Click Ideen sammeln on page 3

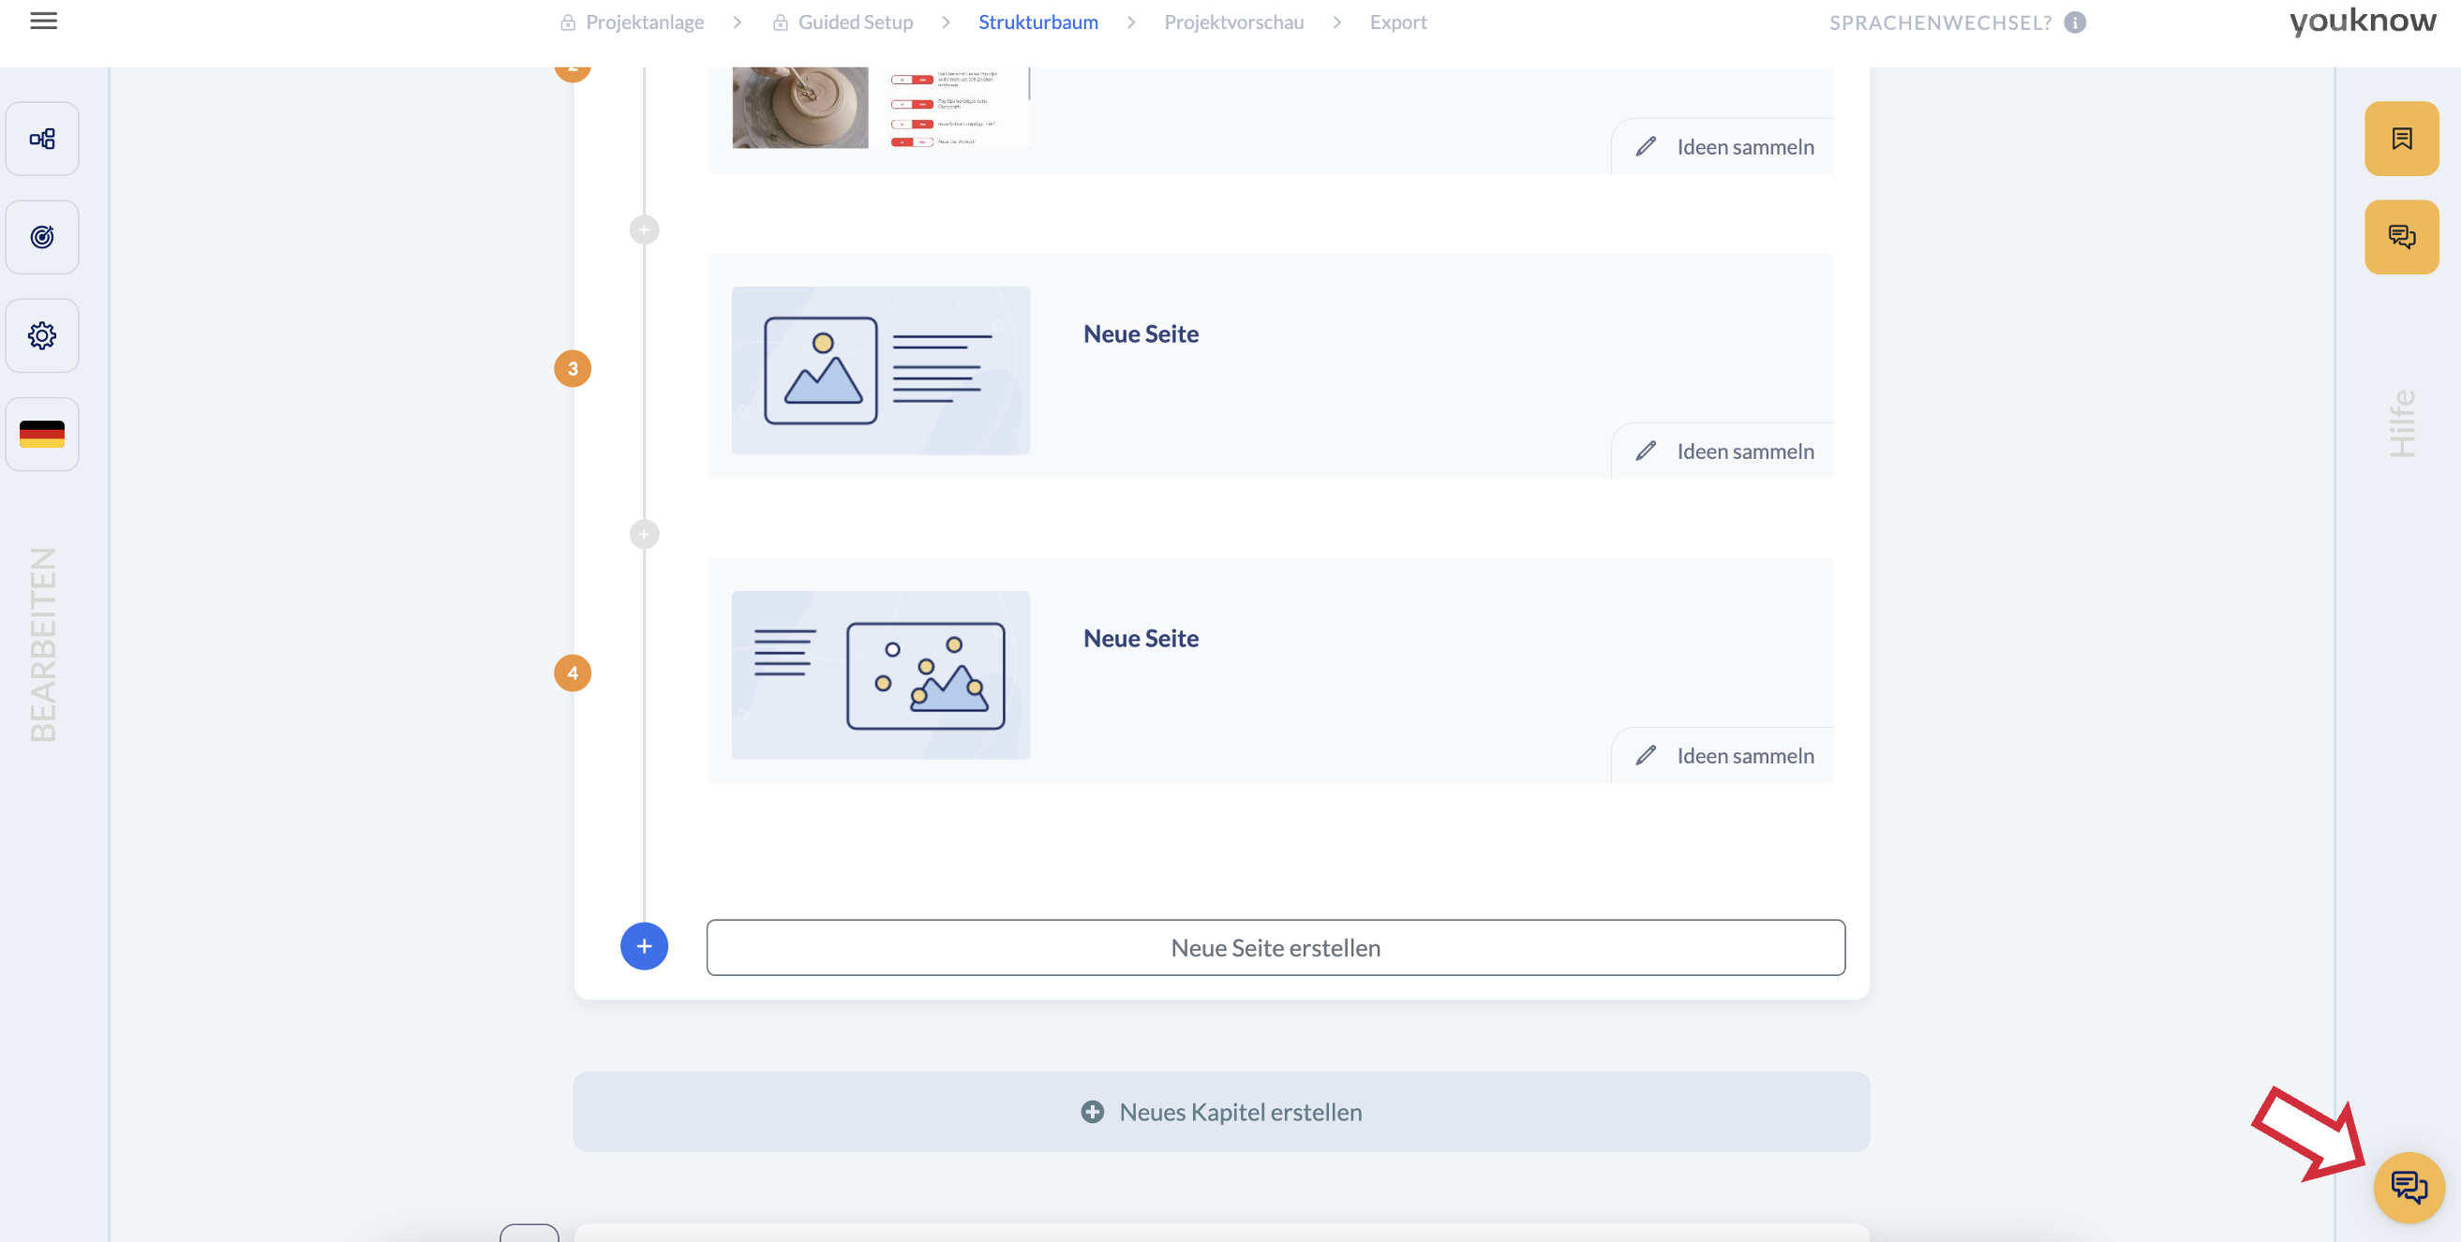1724,451
